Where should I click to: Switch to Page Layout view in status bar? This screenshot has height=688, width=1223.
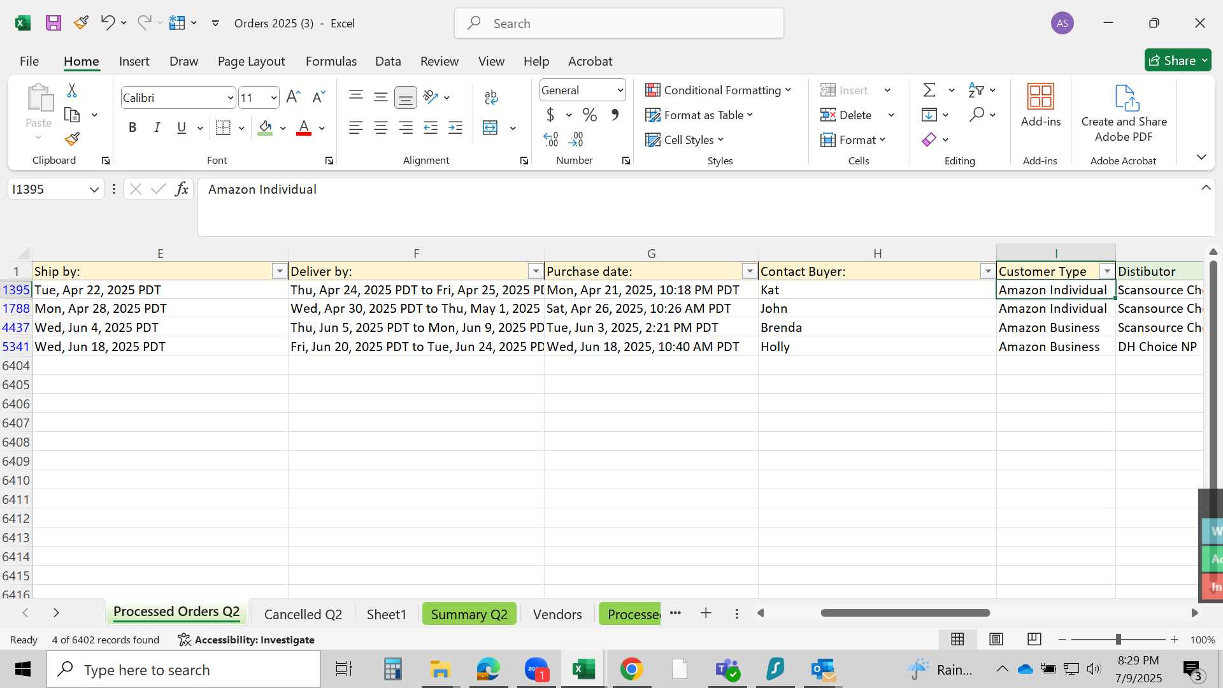click(996, 639)
